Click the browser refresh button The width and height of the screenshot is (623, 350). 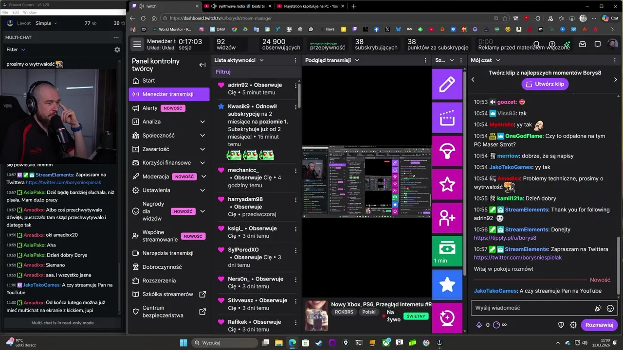tap(143, 18)
